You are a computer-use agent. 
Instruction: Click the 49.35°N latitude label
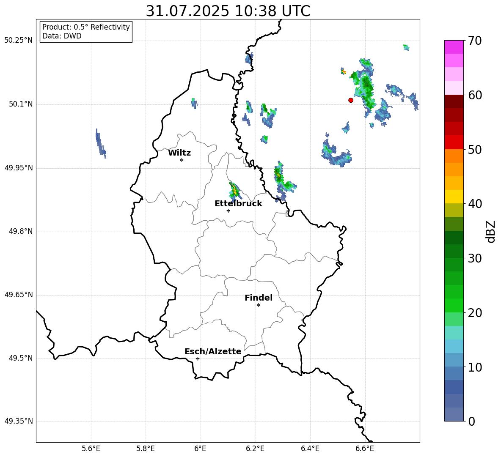(19, 421)
